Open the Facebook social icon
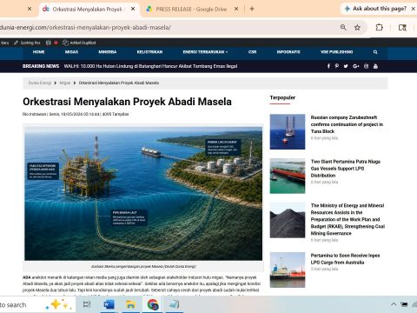 click(x=328, y=66)
